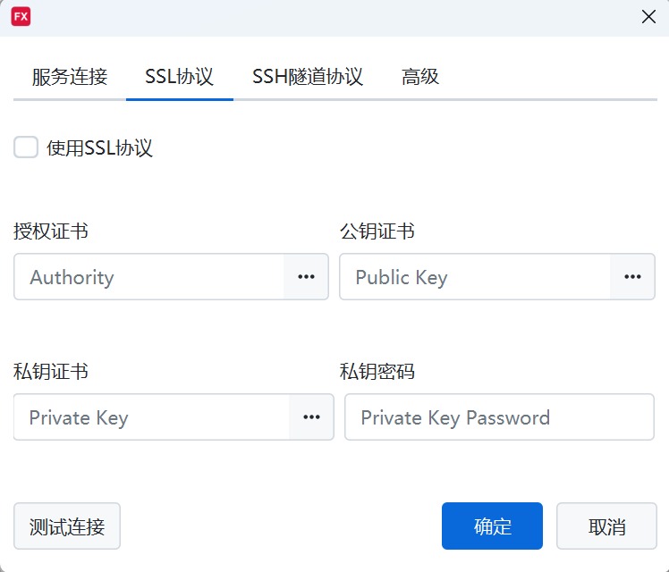The height and width of the screenshot is (572, 669).
Task: Cancel the dialog with 取消
Action: point(607,526)
